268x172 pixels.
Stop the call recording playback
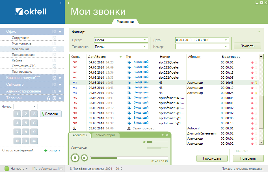point(84,158)
